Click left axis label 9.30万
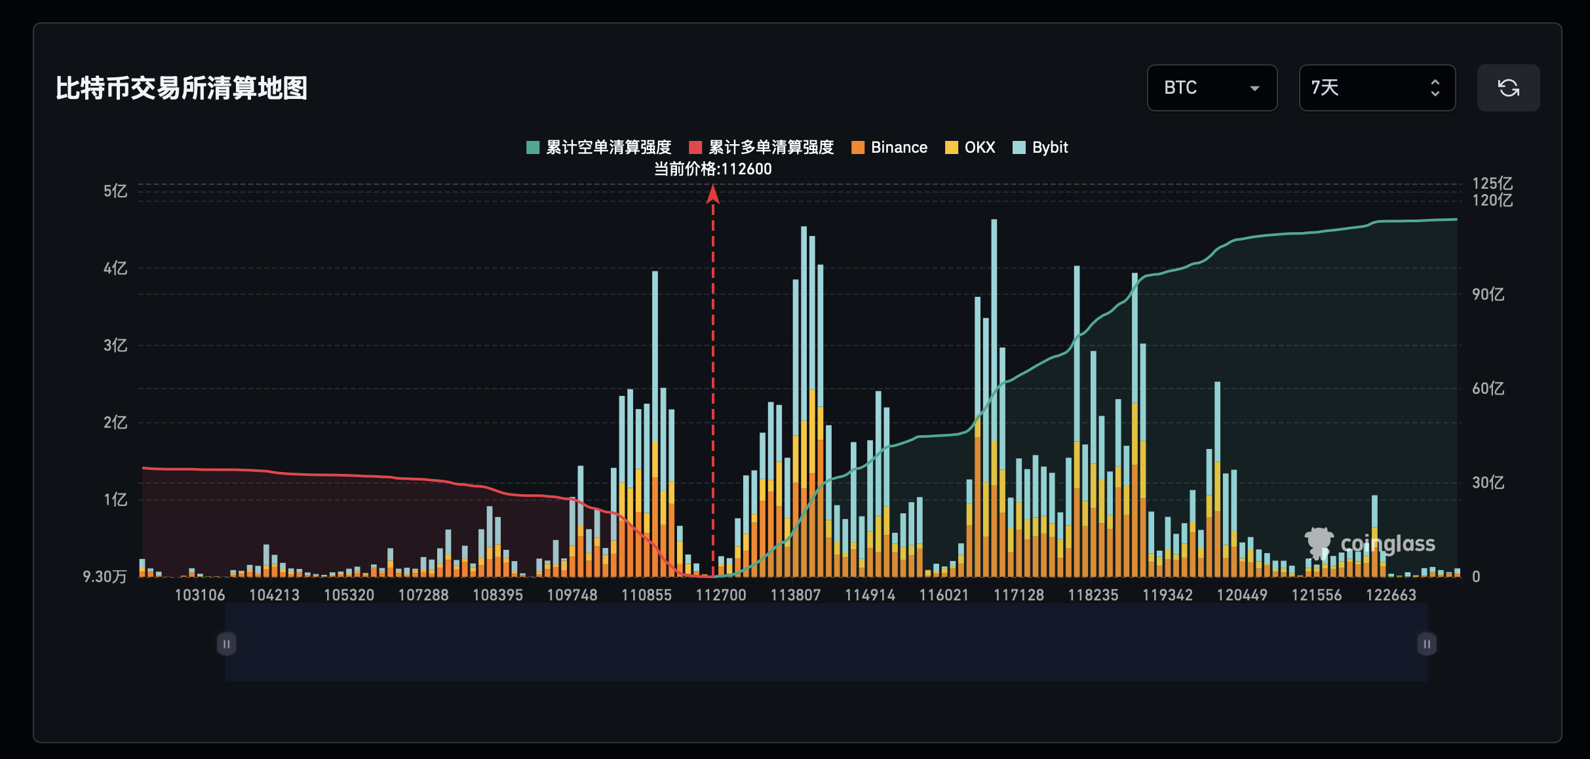 click(x=105, y=577)
